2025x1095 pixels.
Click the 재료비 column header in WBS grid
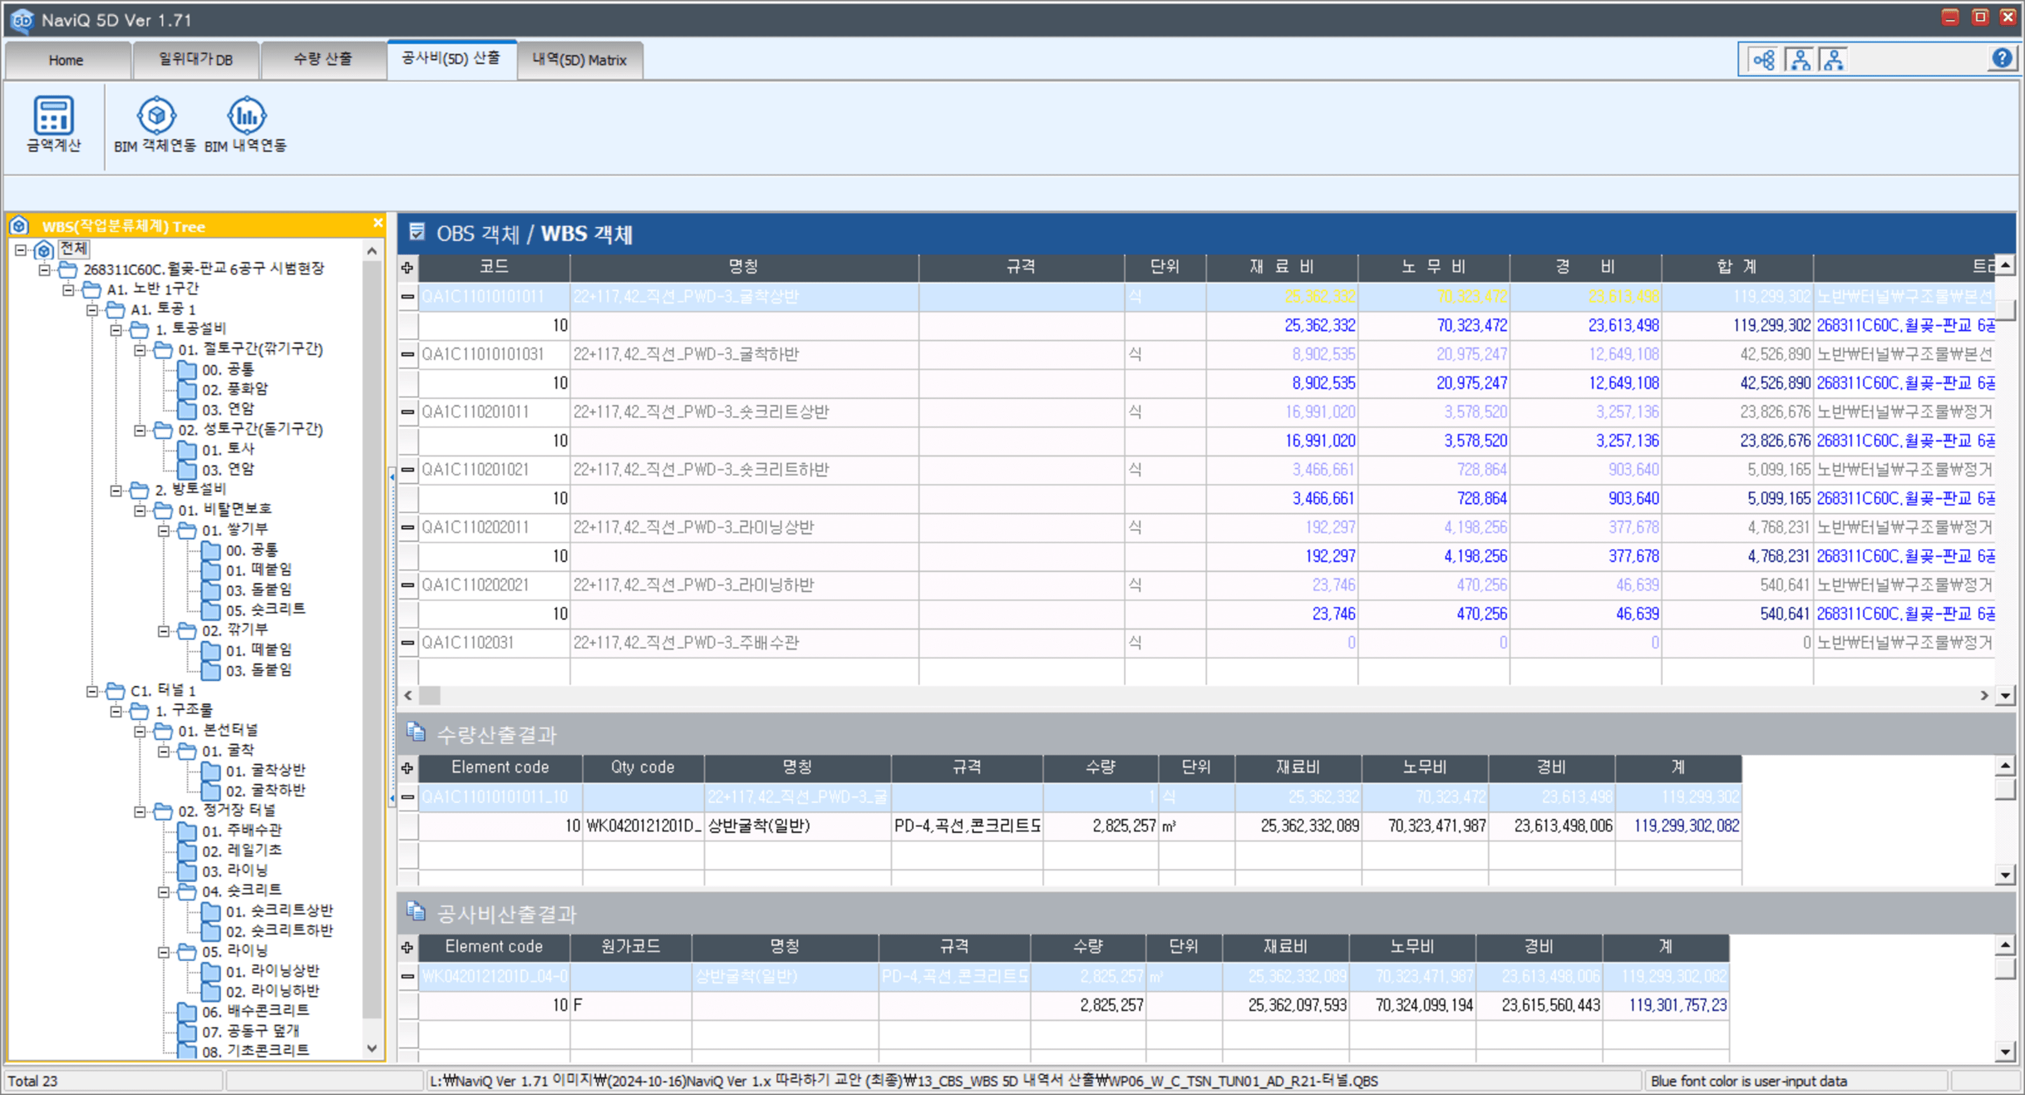(x=1282, y=267)
